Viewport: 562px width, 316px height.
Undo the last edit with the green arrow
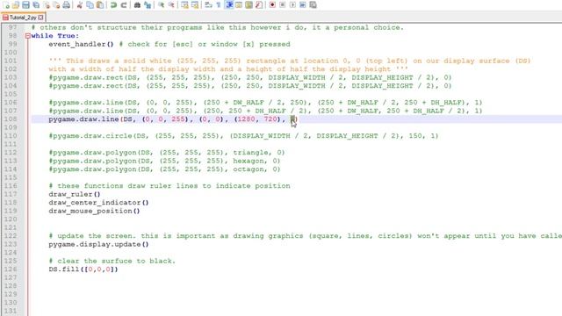pyautogui.click(x=113, y=5)
